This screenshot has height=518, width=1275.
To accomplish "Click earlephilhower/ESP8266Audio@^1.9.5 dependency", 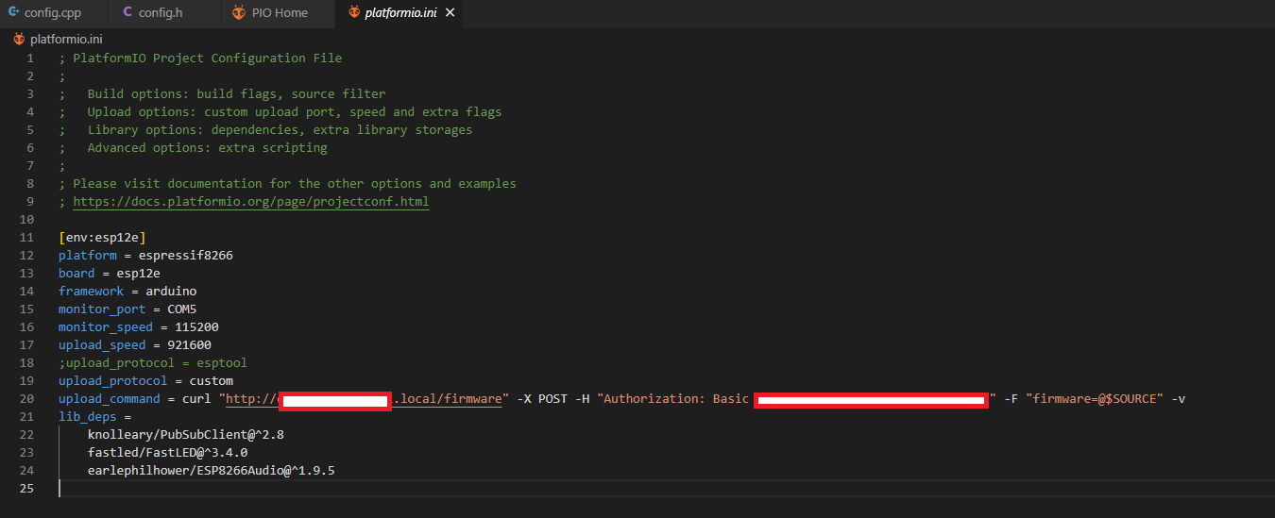I will click(212, 471).
